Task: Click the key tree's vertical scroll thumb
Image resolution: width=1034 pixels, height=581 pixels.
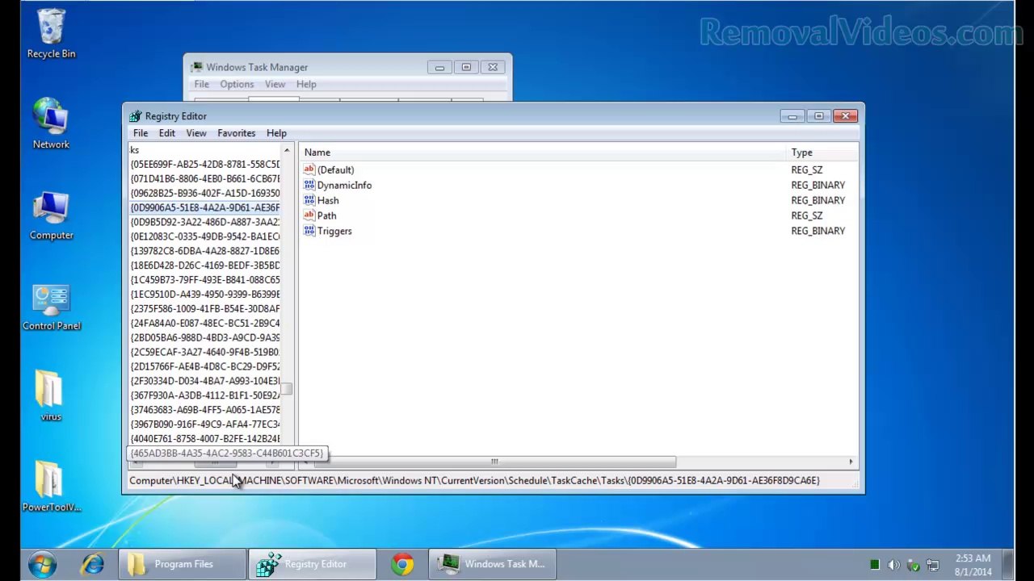Action: 287,389
